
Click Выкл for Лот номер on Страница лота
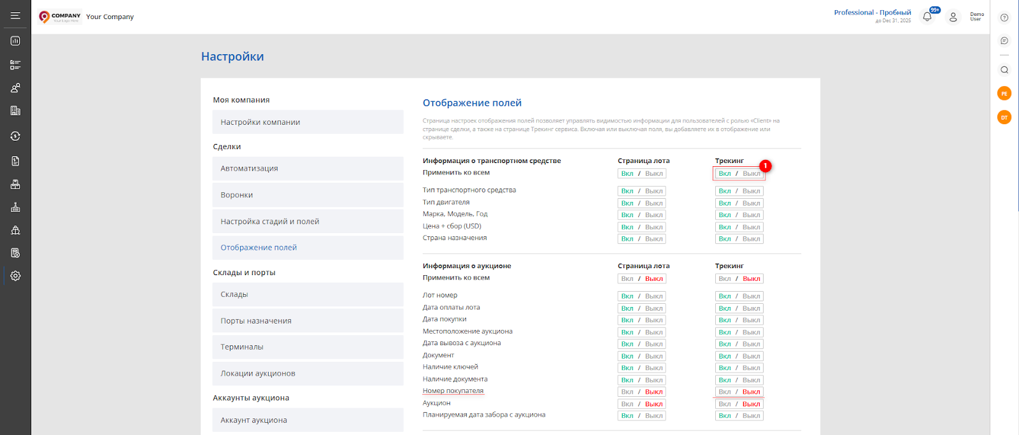click(654, 296)
